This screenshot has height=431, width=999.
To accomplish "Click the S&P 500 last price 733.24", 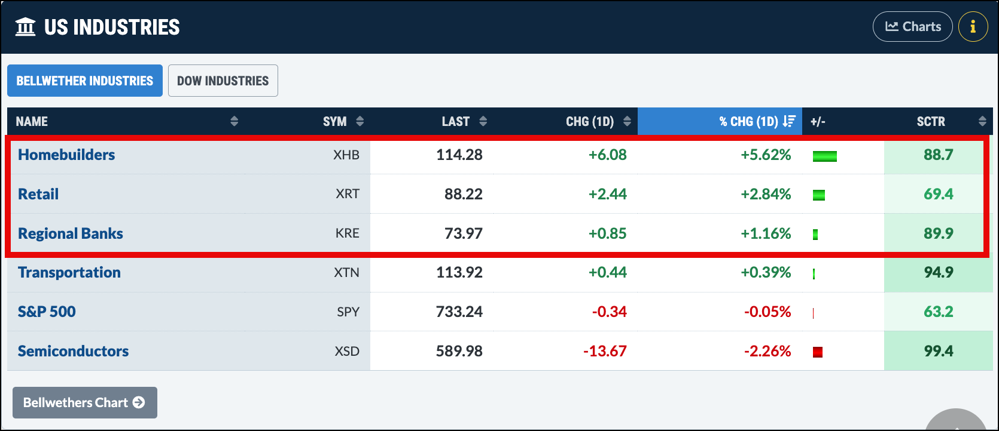I will point(459,312).
